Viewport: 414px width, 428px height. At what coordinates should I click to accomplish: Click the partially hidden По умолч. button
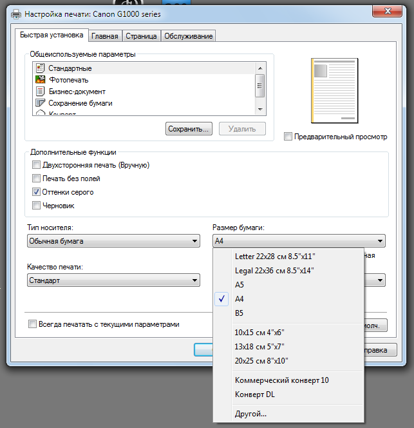375,326
